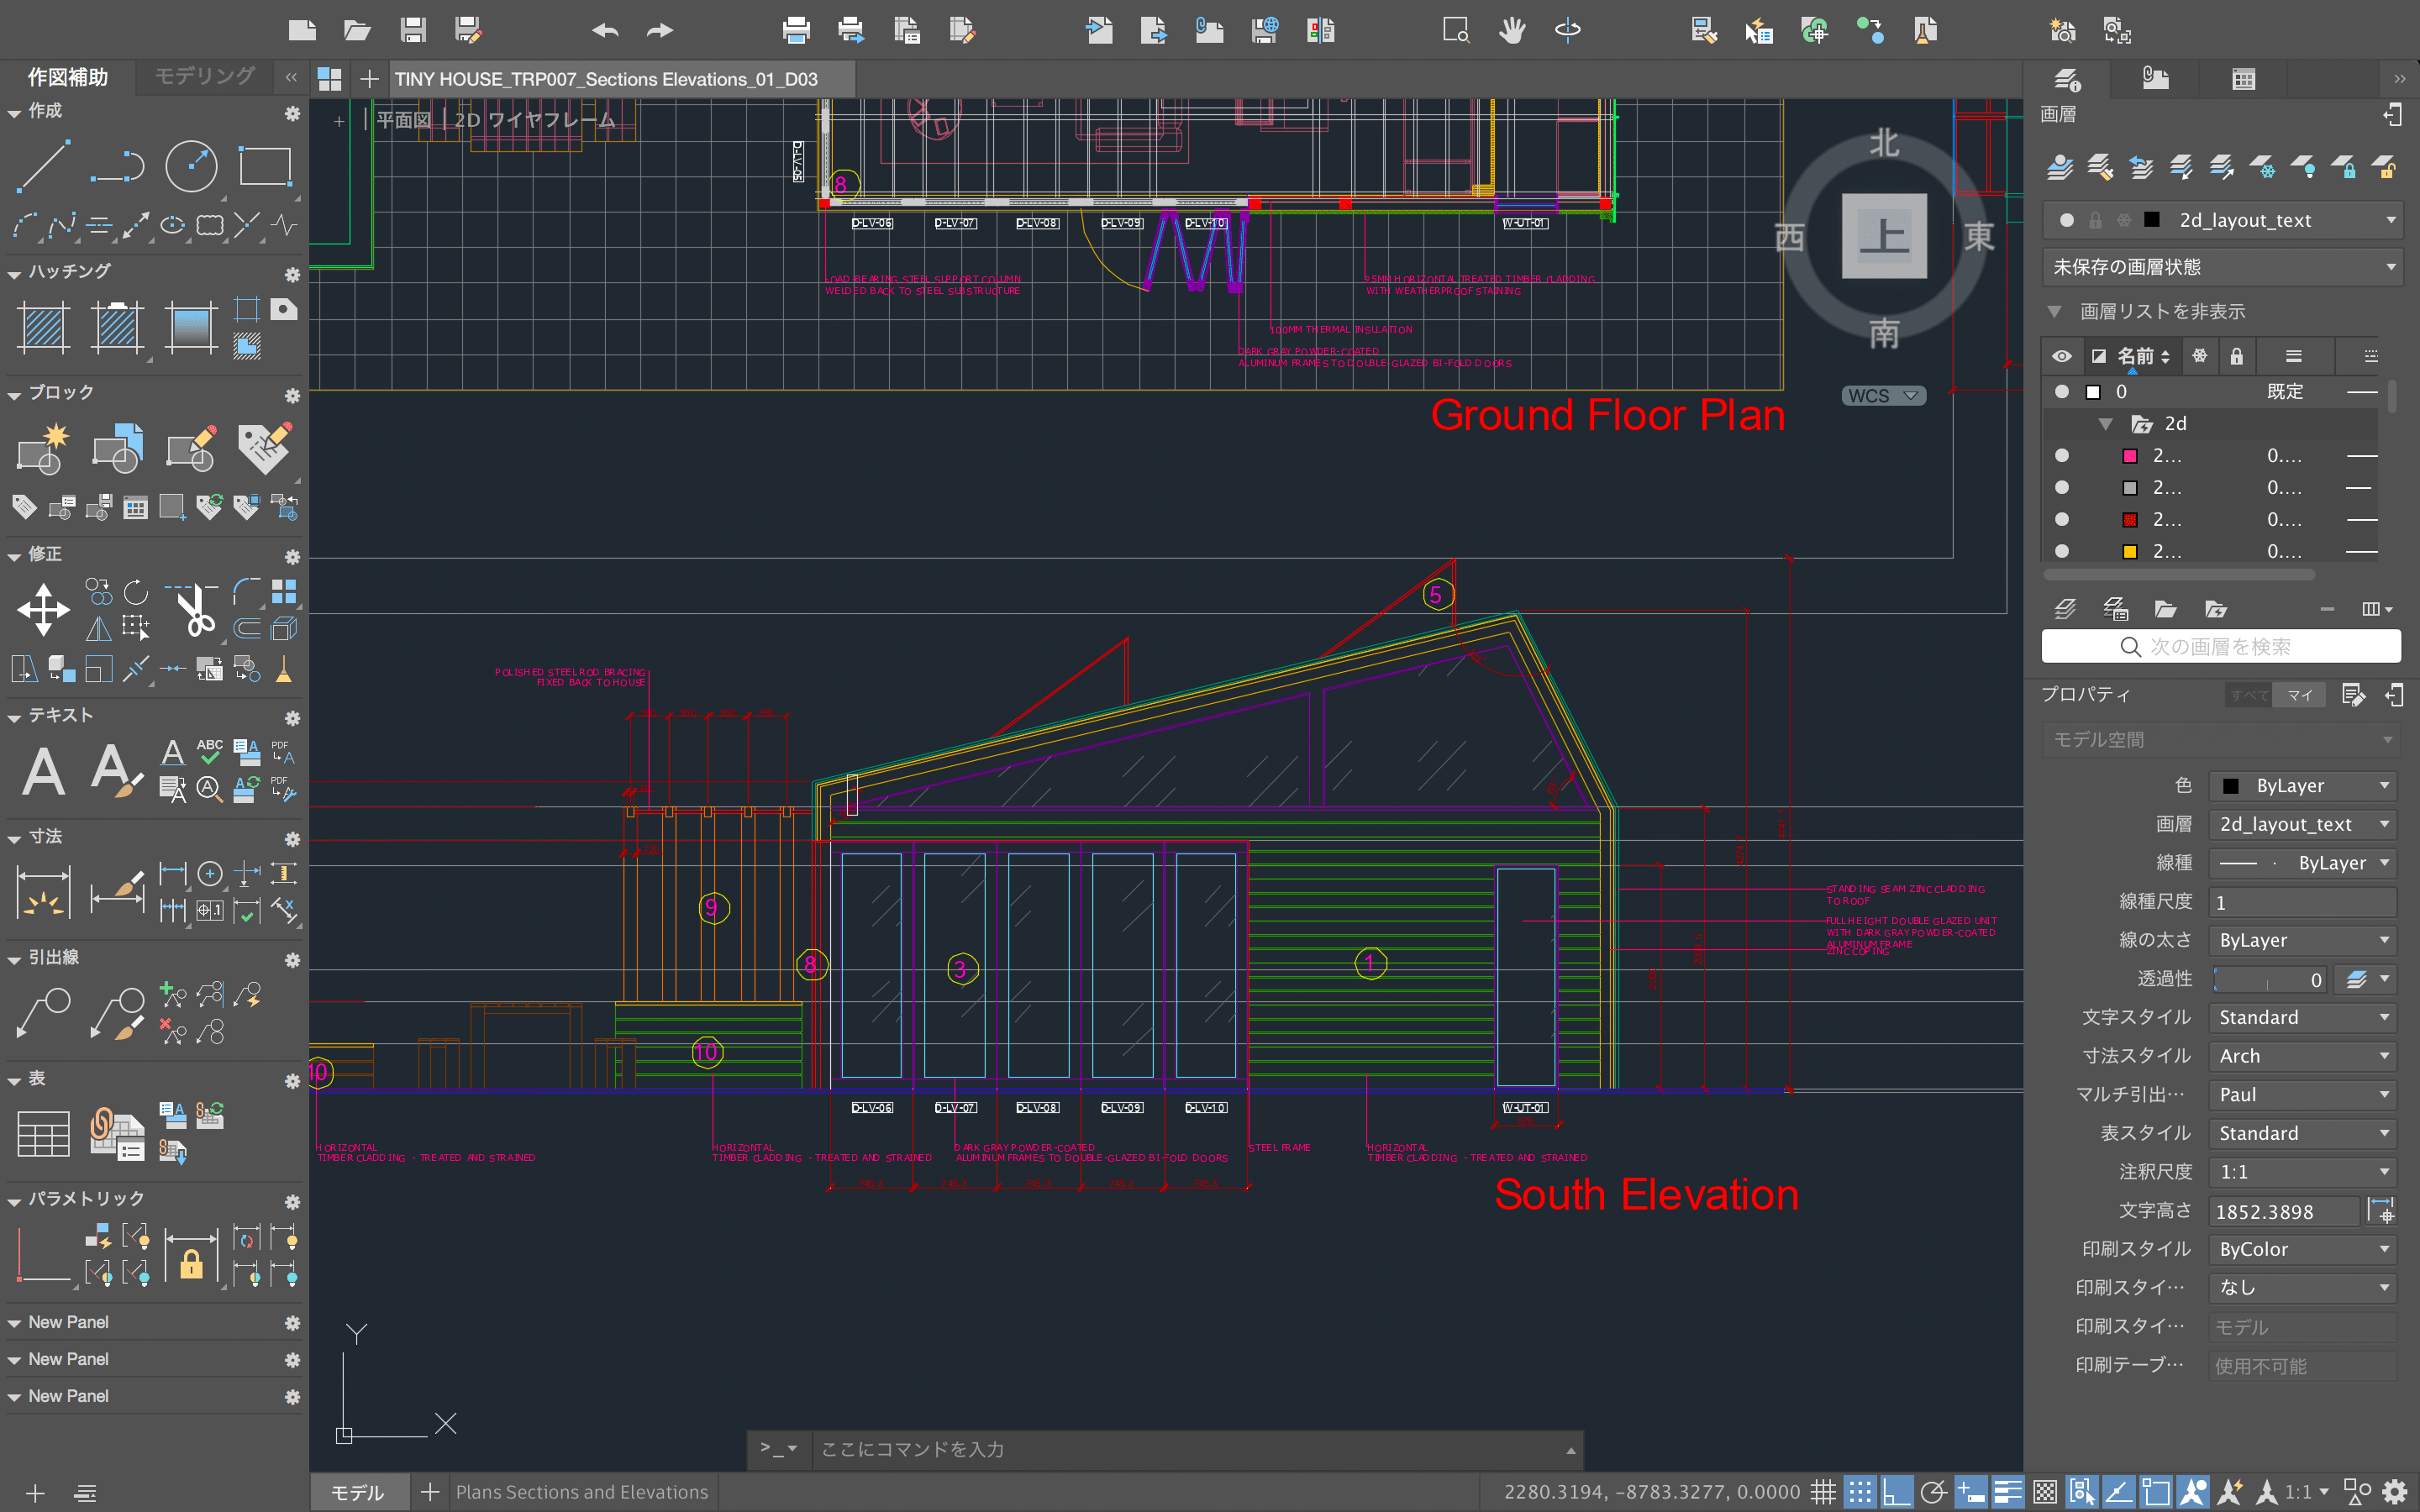Expand the WCS coordinate system dropdown

point(1883,396)
